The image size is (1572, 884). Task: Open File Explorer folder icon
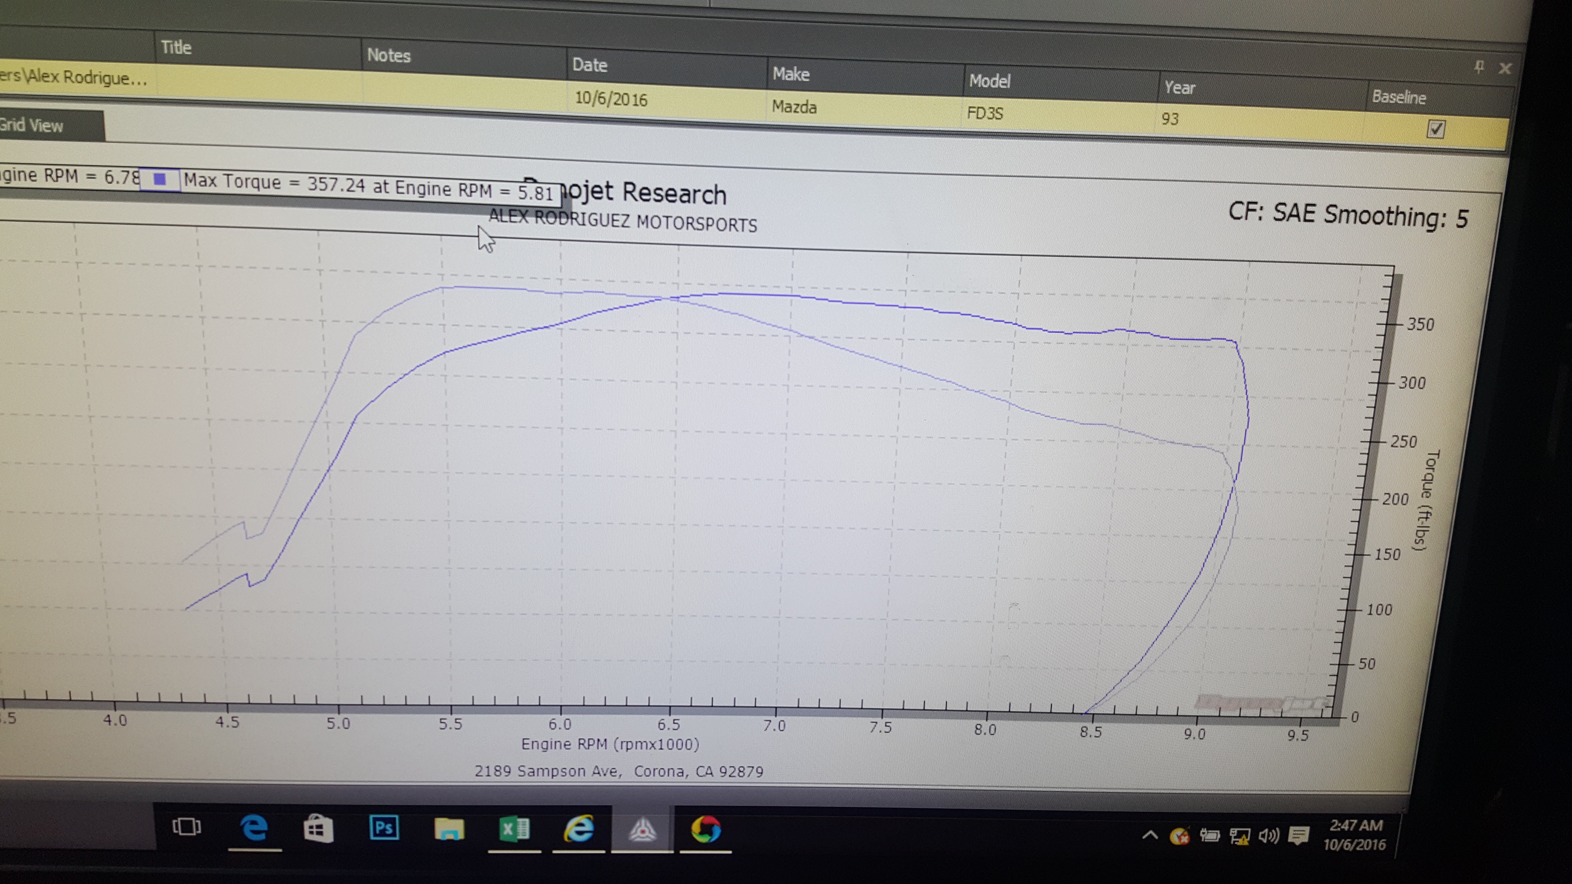pos(449,829)
